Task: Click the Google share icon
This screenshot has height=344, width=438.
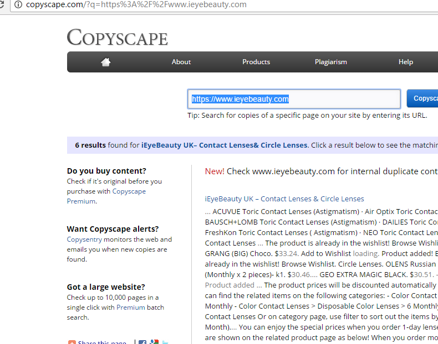Action: [x=154, y=342]
